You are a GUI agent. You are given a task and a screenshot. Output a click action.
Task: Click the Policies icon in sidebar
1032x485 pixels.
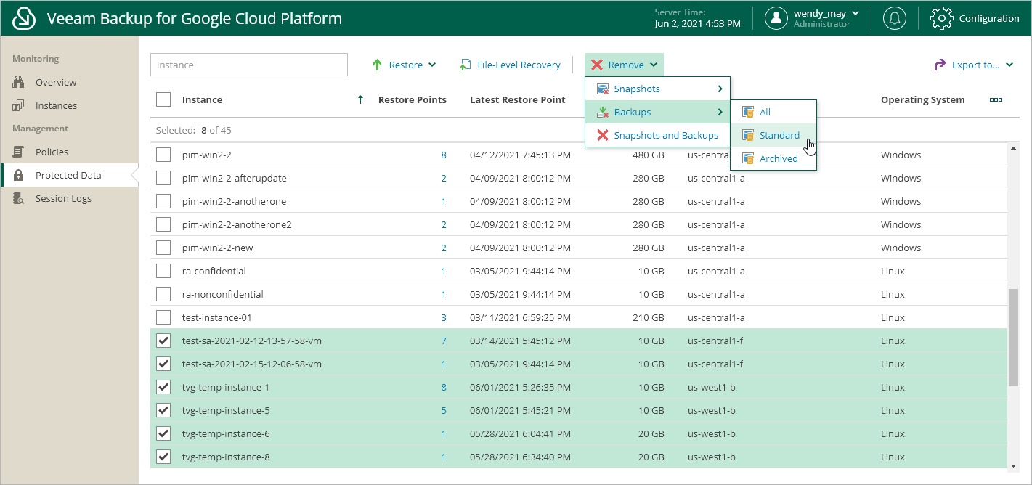(19, 152)
